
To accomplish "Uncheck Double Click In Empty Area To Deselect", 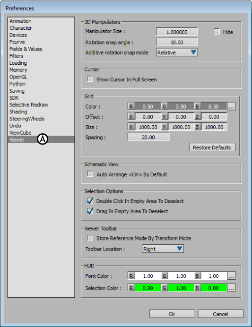I will click(x=90, y=201).
